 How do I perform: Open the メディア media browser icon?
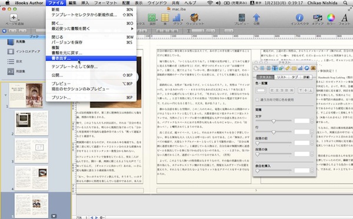318,18
